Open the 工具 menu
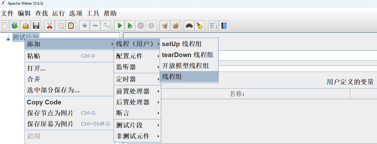Image resolution: width=377 pixels, height=144 pixels. click(93, 13)
